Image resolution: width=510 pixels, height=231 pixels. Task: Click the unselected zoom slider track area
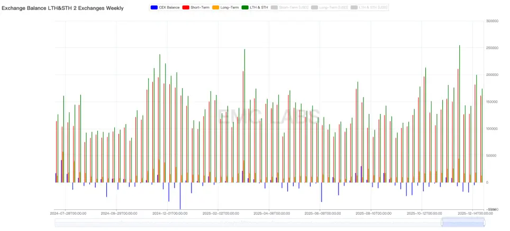coord(238,223)
